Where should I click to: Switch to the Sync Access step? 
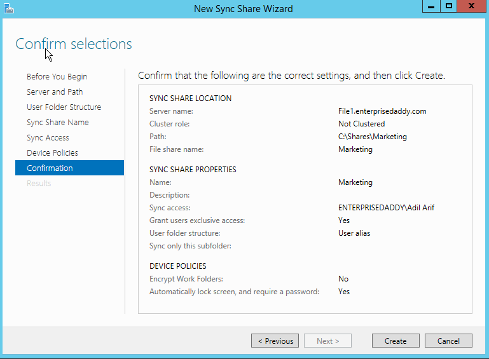(48, 138)
